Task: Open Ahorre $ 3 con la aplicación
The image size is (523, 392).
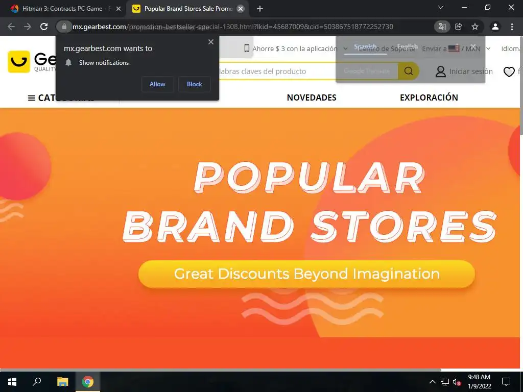Action: point(295,49)
